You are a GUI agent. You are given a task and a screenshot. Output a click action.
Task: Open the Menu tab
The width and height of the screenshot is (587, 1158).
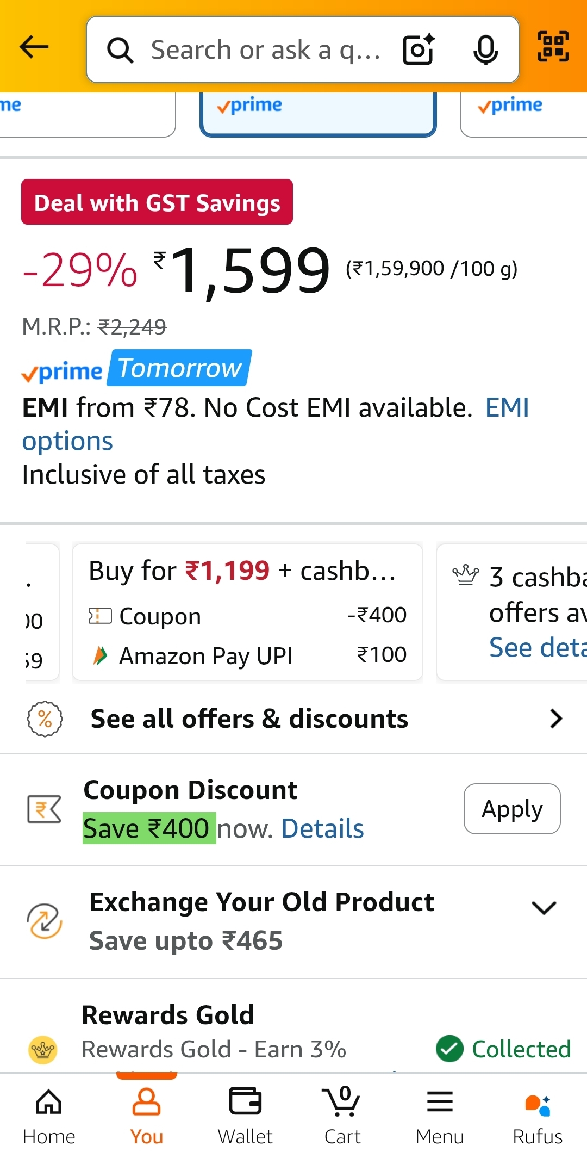tap(440, 1115)
